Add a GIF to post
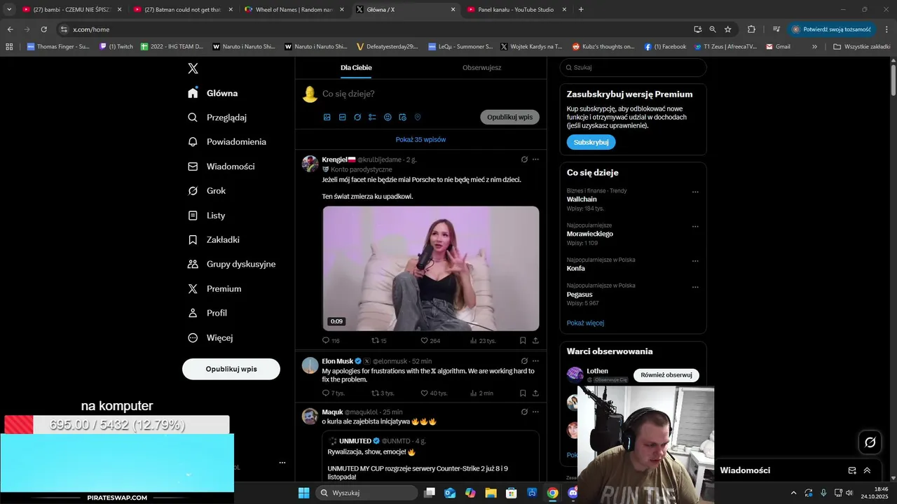Viewport: 897px width, 504px height. coord(342,118)
